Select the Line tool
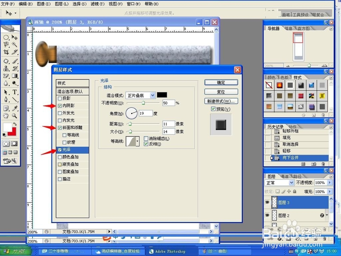The height and width of the screenshot is (256, 341). (x=14, y=99)
